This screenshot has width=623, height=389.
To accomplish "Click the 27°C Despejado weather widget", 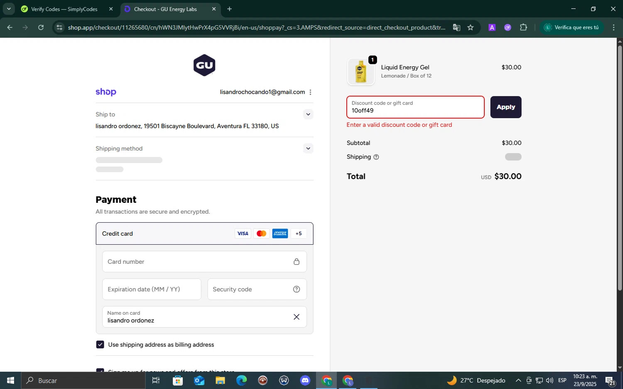I will point(476,380).
